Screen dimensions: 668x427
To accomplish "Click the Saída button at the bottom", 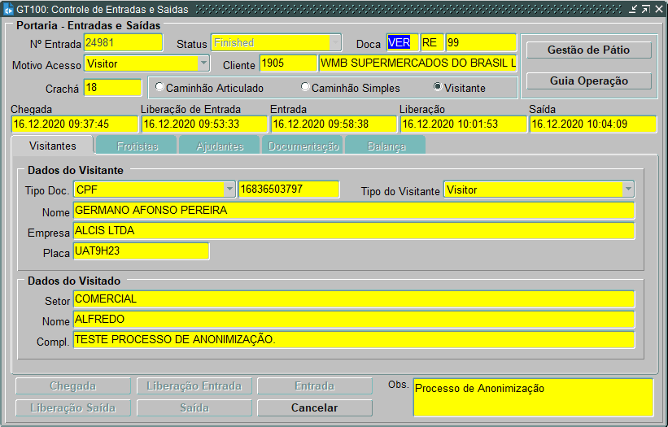I will [x=194, y=407].
